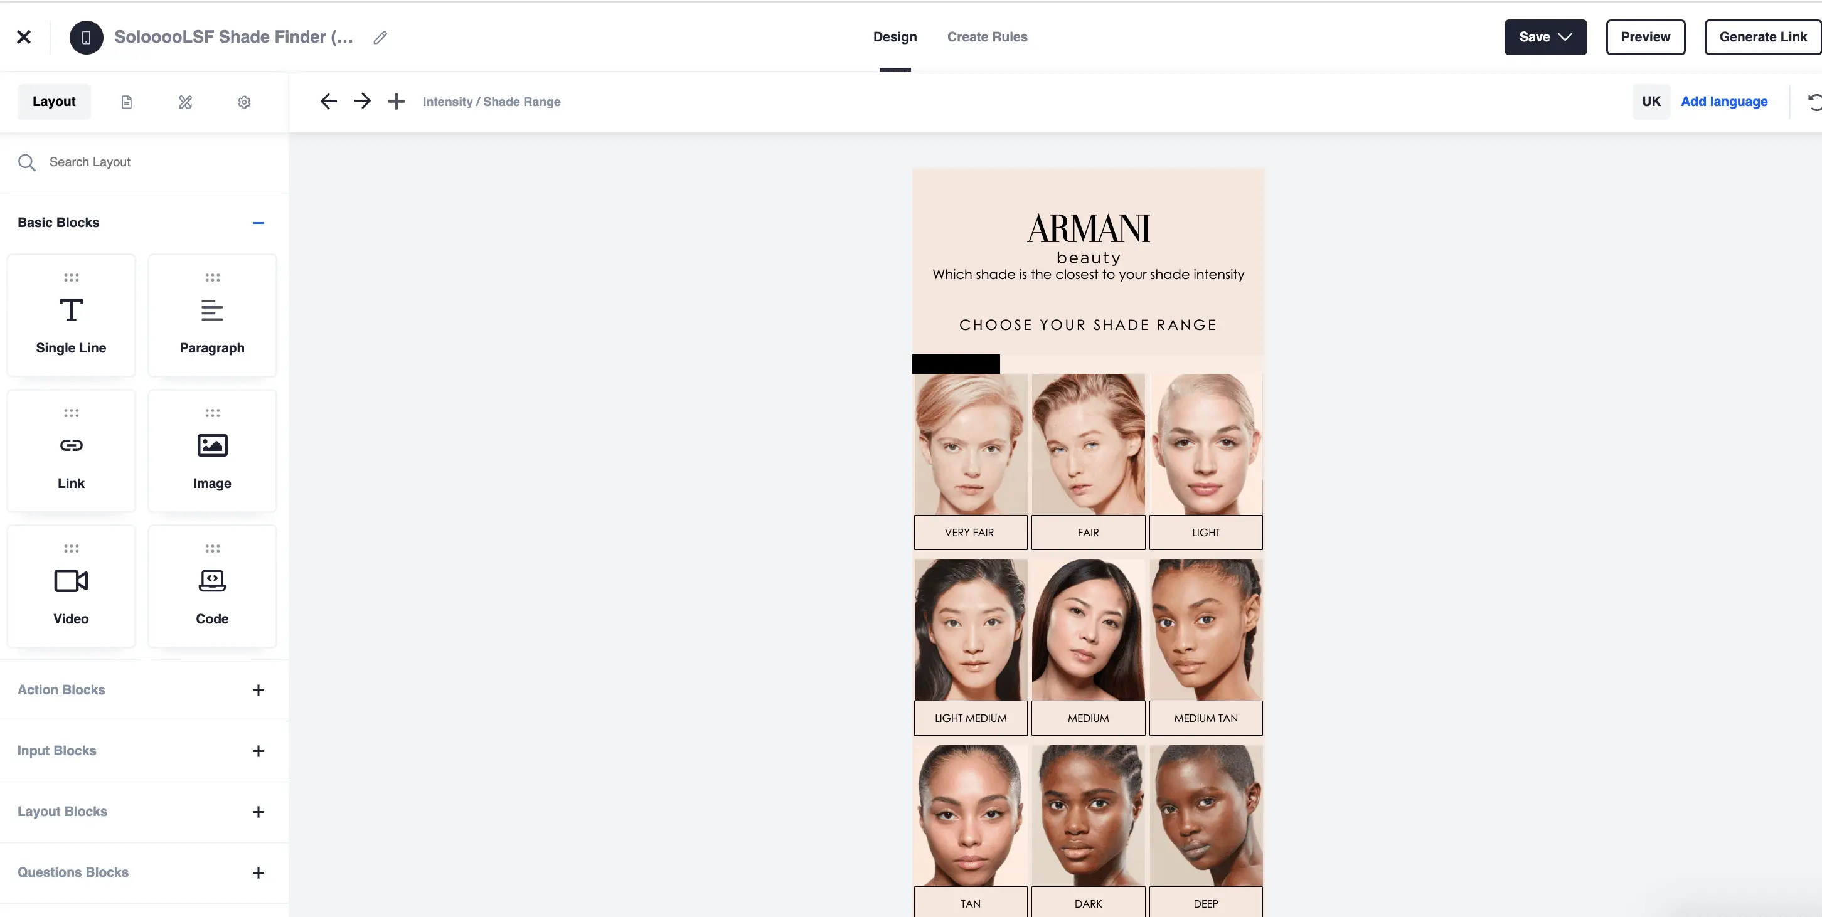Select the Link block
Screen dimensions: 1822x917
71,450
